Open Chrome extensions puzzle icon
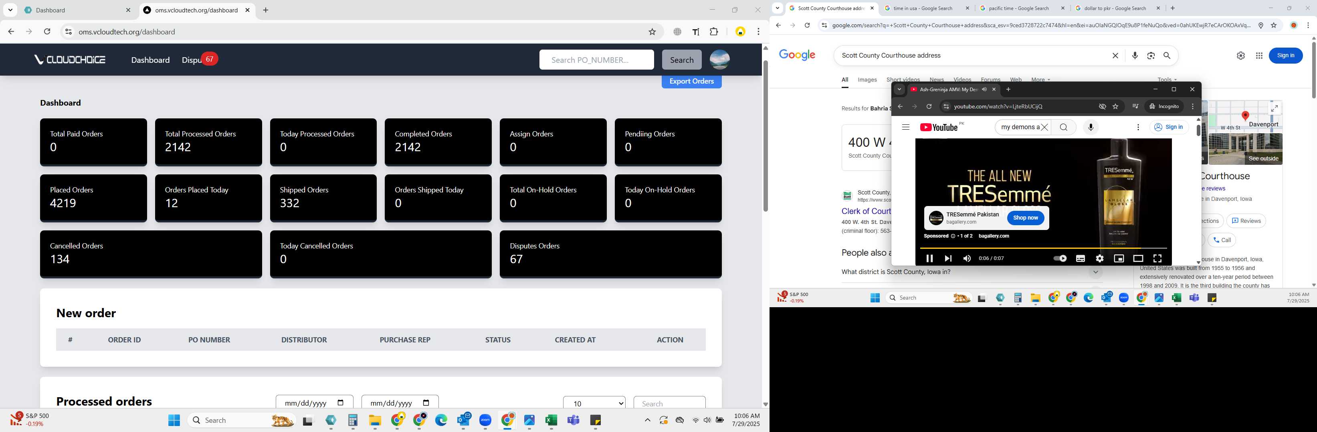Image resolution: width=1317 pixels, height=432 pixels. (x=714, y=32)
